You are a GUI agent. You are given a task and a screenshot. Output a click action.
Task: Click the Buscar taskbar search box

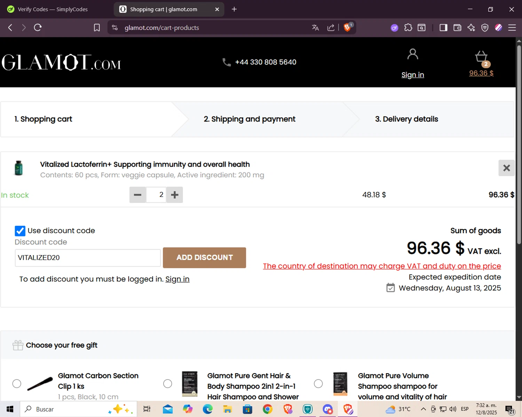[78, 409]
